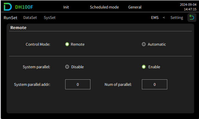Select Remote control mode radio button
The height and width of the screenshot is (119, 199).
67,44
